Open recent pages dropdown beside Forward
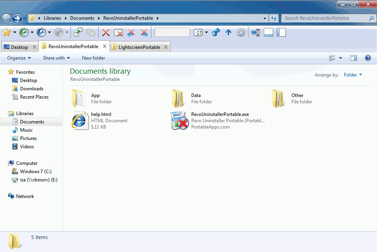 click(25, 18)
